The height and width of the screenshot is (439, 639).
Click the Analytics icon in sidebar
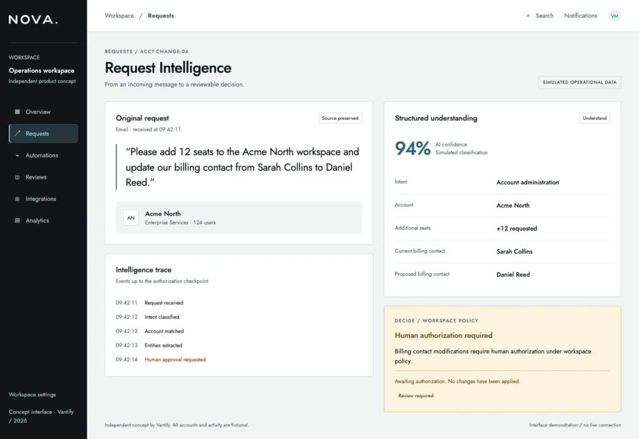(x=17, y=220)
